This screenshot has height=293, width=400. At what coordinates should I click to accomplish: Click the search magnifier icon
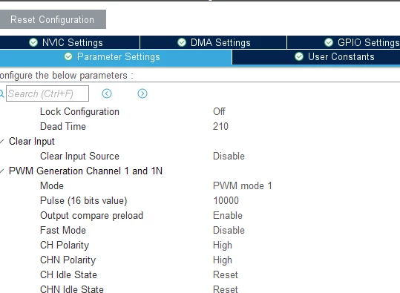(1, 93)
